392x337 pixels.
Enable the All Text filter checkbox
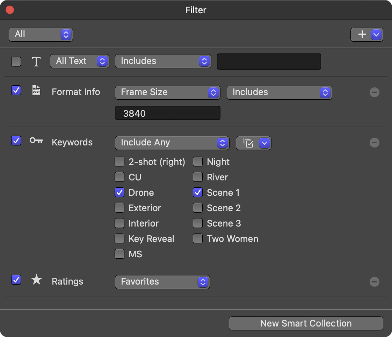pos(16,62)
